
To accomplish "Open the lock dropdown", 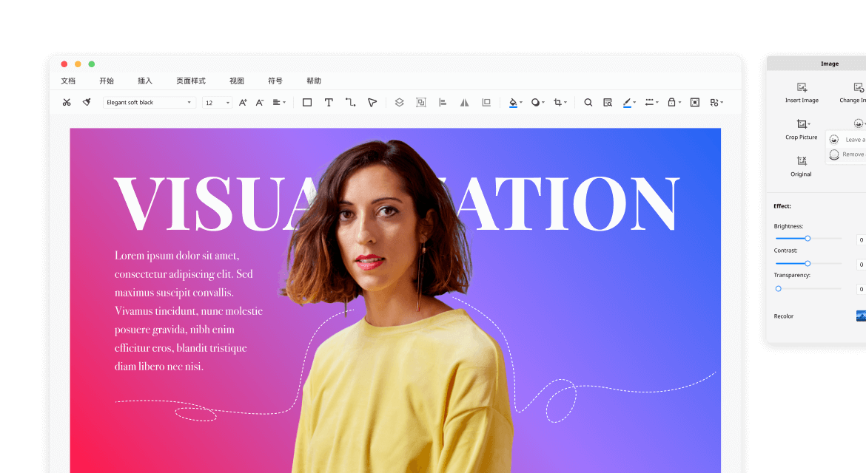I will point(674,103).
